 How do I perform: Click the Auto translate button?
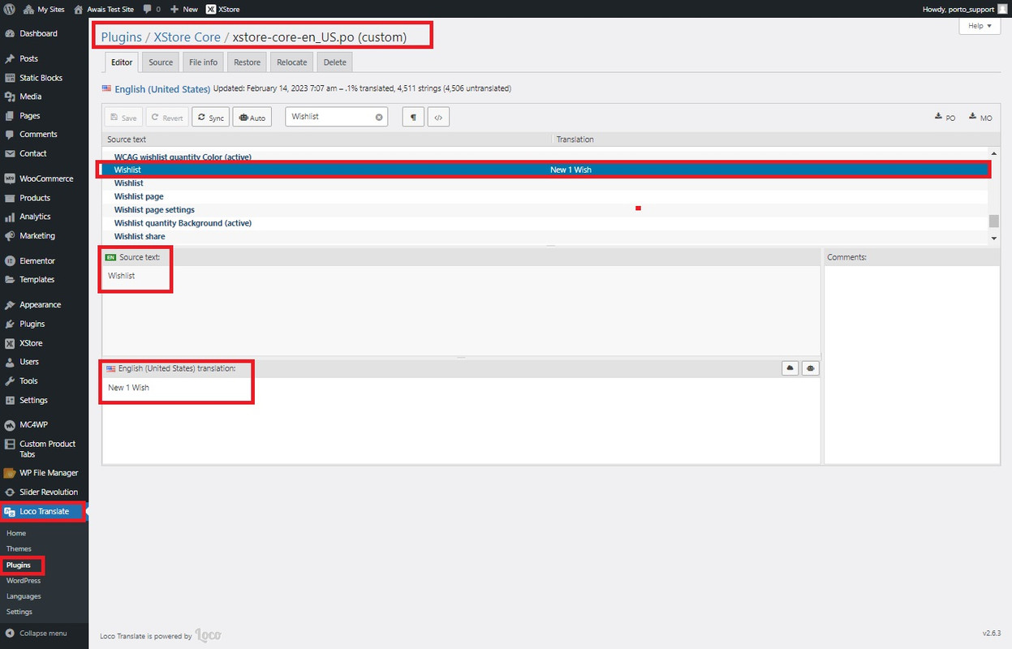click(x=252, y=118)
